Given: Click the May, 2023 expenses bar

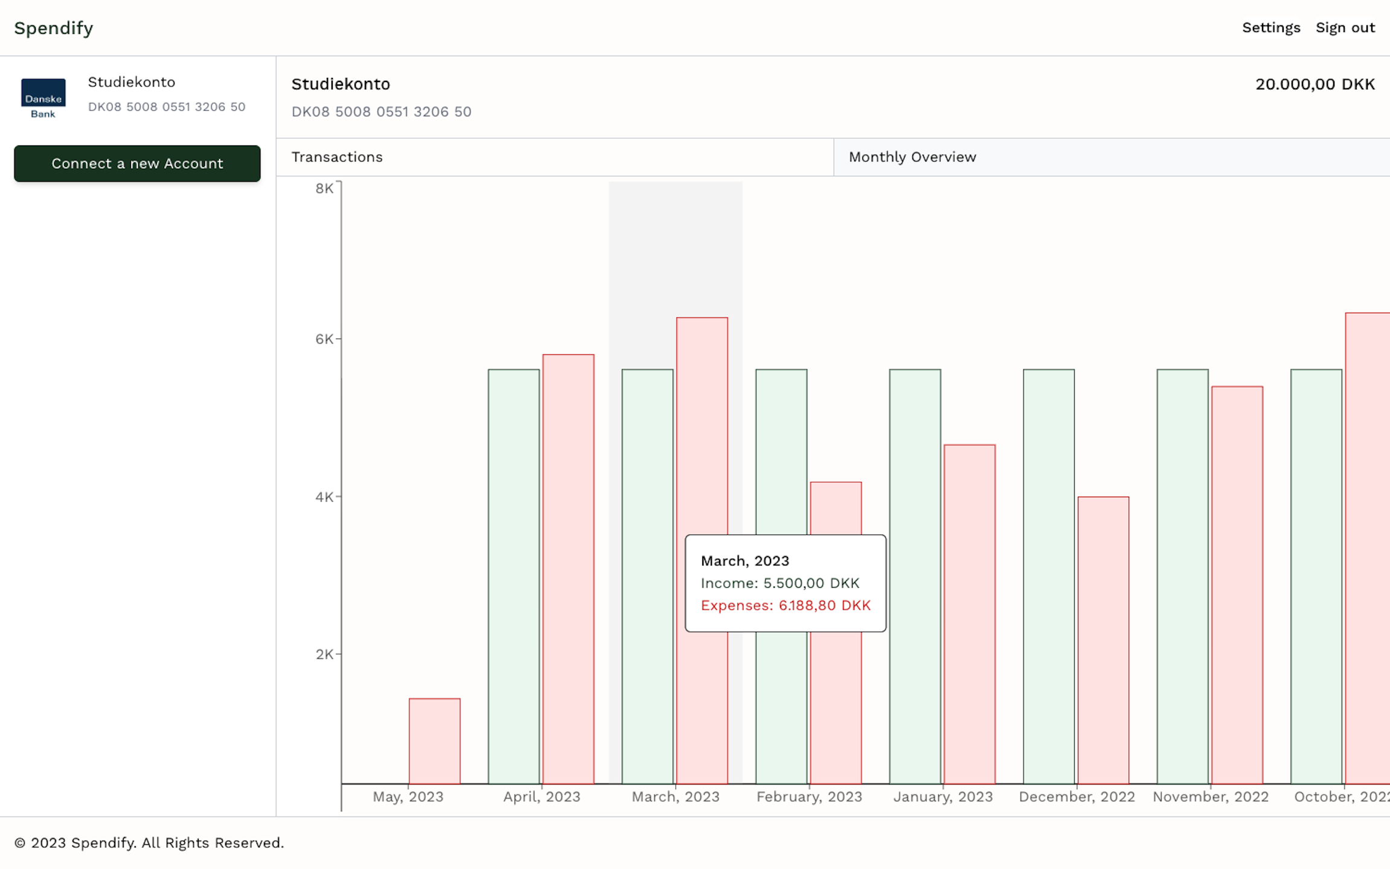Looking at the screenshot, I should click(435, 741).
